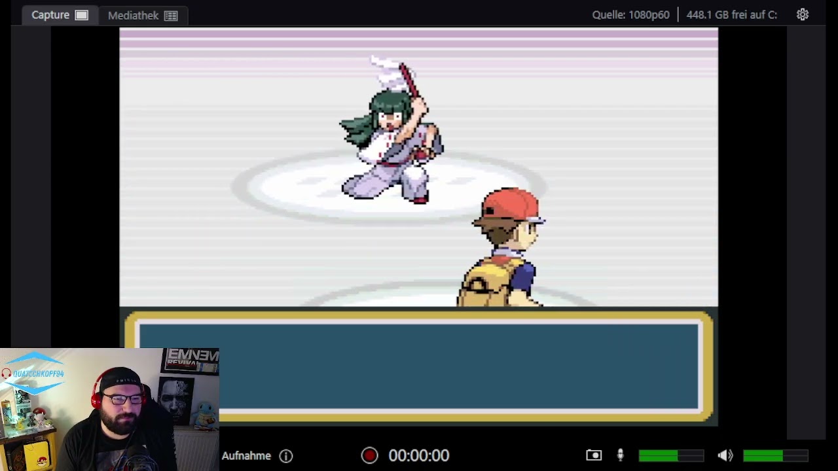The image size is (838, 471).
Task: Click the Quelle: 1080p60 source label
Action: (x=630, y=14)
